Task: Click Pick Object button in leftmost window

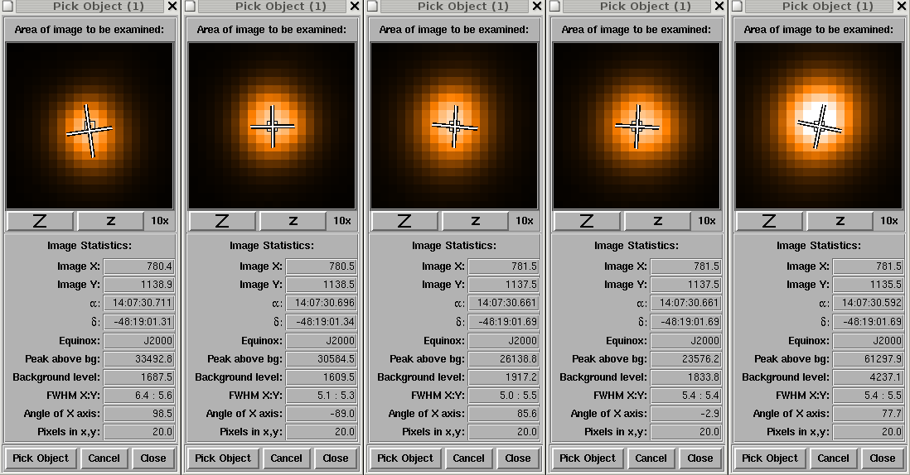Action: [41, 458]
